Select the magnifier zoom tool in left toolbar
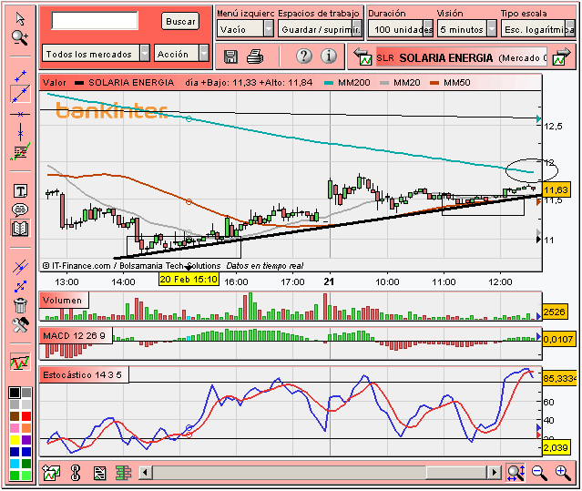 pos(20,38)
